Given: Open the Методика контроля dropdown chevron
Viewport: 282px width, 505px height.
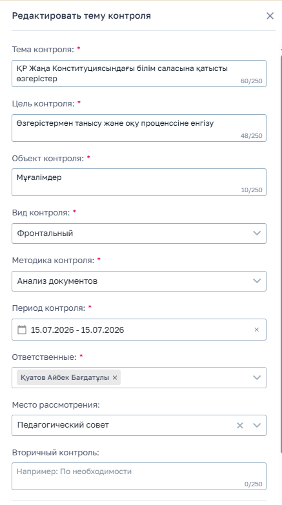Looking at the screenshot, I should click(257, 281).
